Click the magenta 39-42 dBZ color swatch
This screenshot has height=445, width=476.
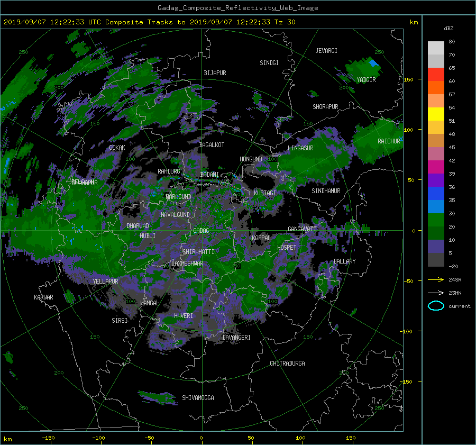click(x=436, y=167)
